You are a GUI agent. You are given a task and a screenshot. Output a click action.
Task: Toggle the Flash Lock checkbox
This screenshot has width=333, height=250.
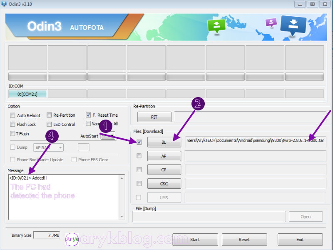point(12,124)
